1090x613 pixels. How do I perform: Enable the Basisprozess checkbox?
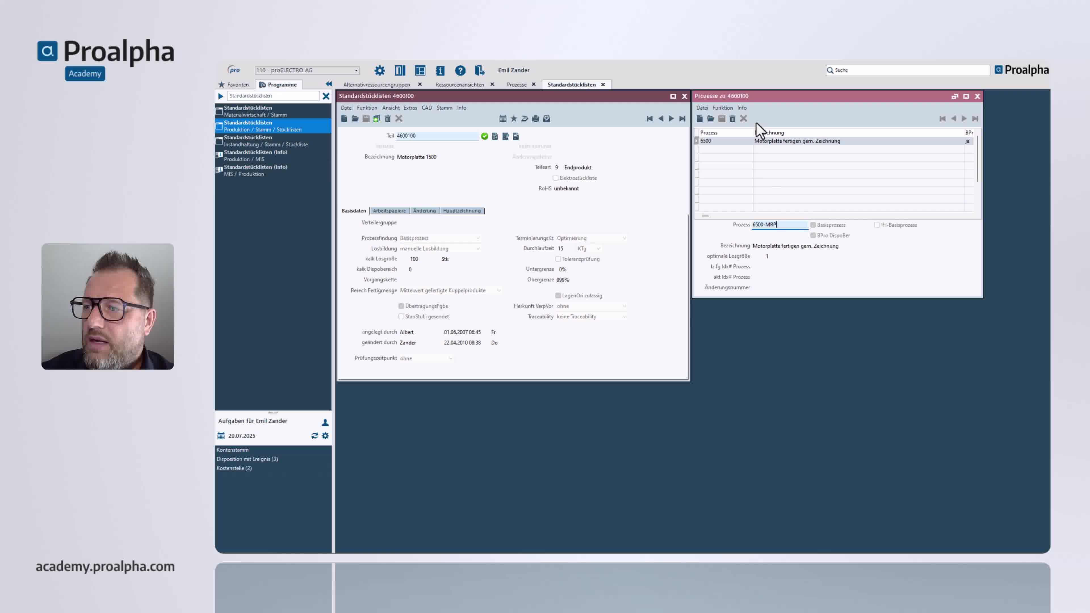coord(813,225)
